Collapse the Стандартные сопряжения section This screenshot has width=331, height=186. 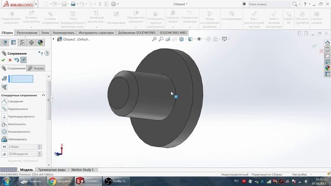[x=43, y=95]
